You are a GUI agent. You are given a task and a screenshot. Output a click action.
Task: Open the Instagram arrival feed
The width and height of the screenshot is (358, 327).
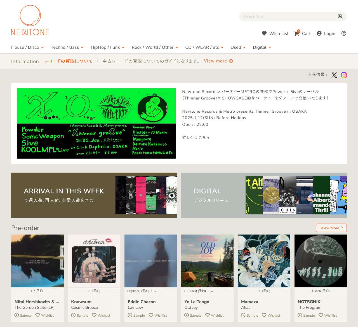click(x=344, y=75)
